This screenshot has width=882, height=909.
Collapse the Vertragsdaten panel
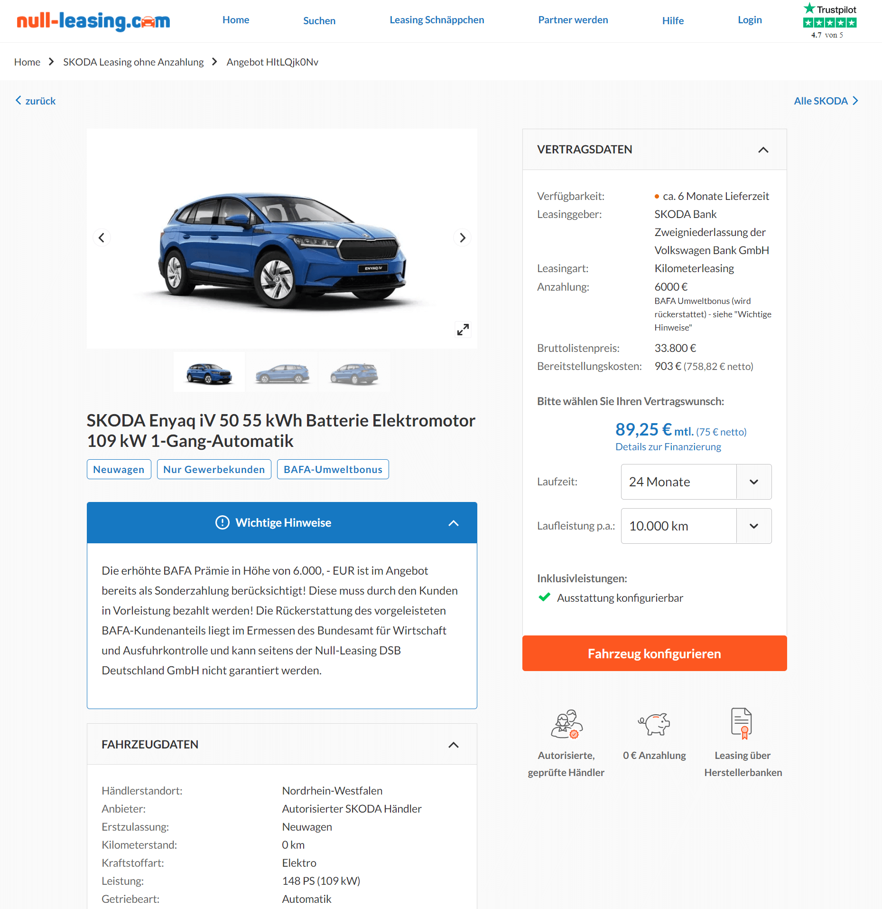point(763,150)
